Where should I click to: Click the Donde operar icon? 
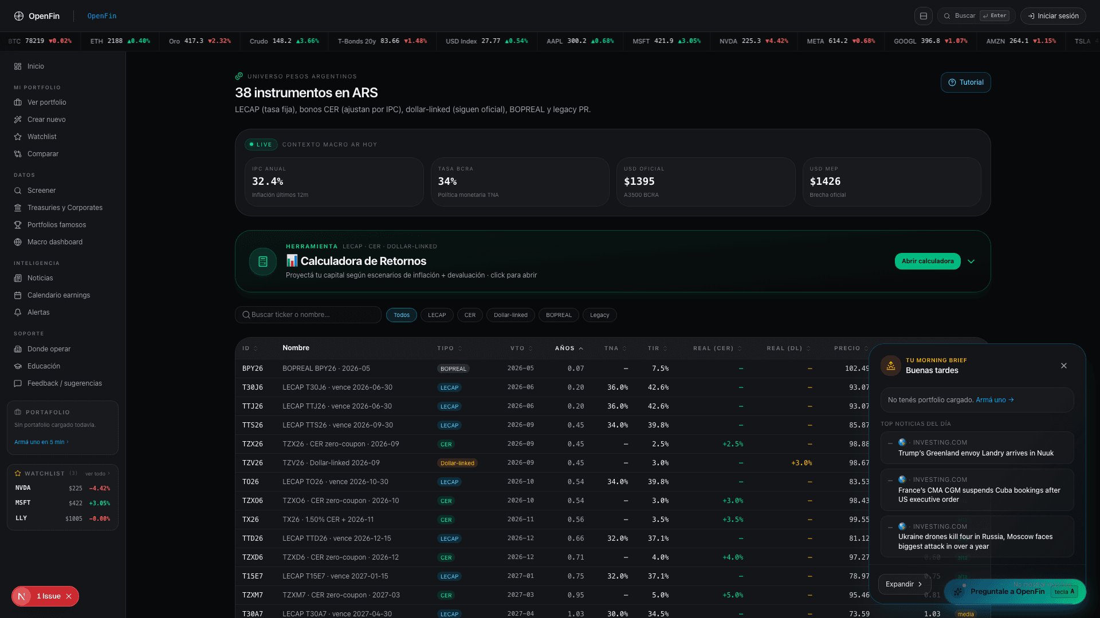18,349
